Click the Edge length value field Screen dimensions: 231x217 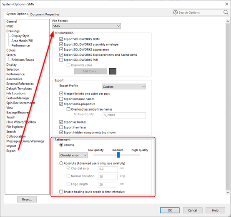click(x=108, y=185)
